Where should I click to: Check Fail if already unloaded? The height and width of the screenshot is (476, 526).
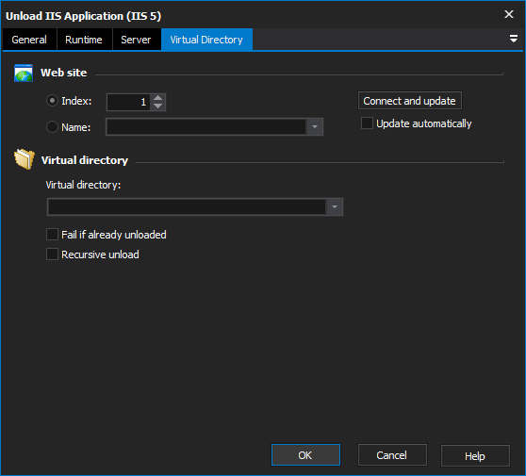(52, 235)
